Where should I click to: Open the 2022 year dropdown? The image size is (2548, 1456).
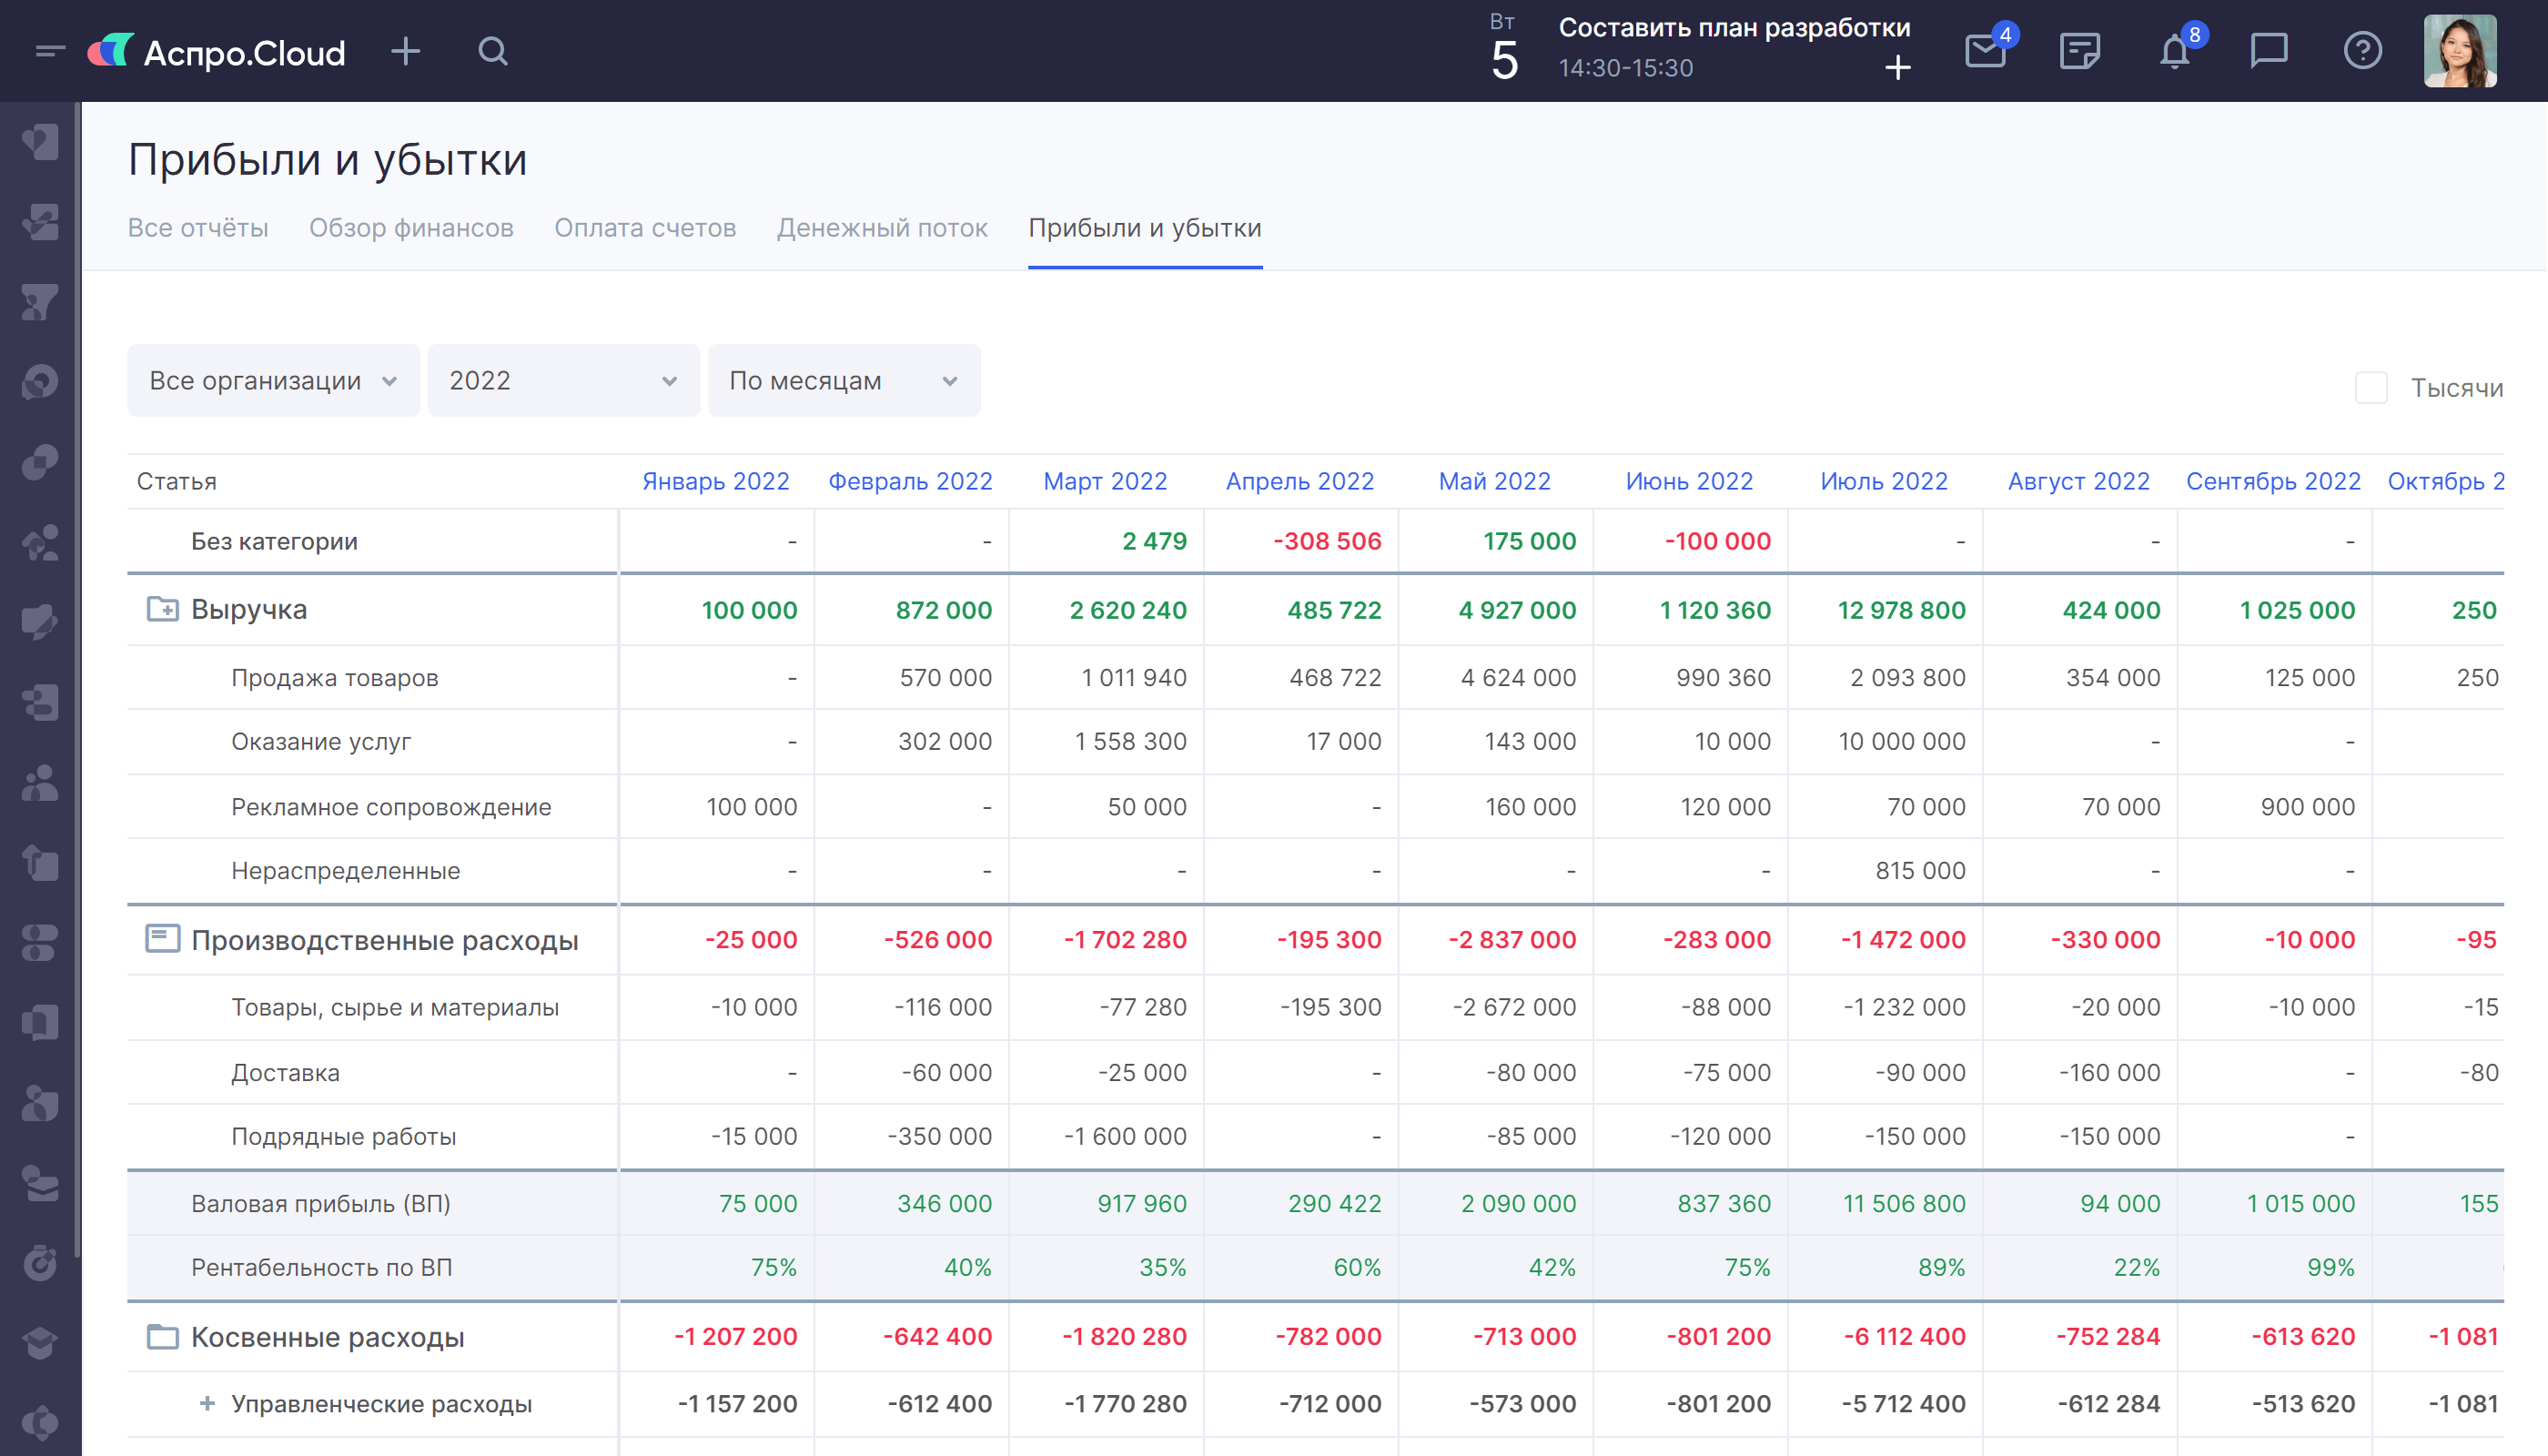[x=563, y=381]
